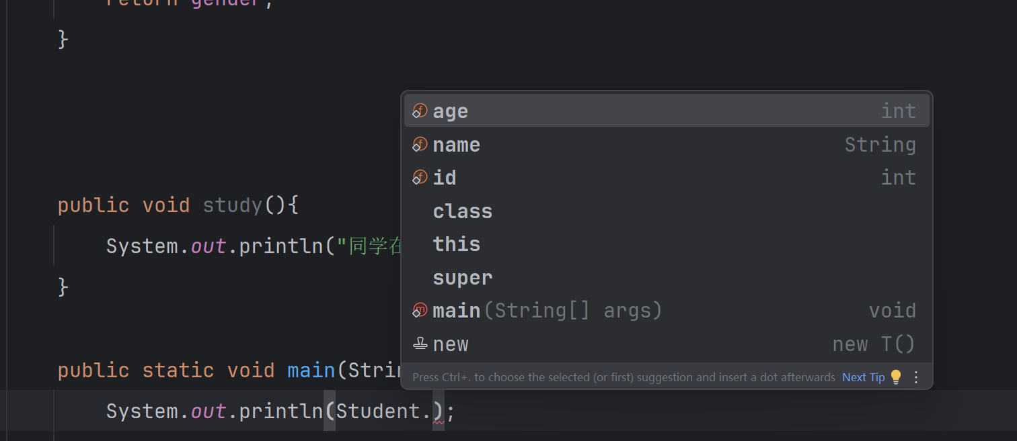The image size is (1017, 441).
Task: Click the Press Ctrl+. hint text
Action: 624,377
